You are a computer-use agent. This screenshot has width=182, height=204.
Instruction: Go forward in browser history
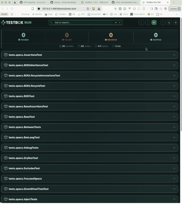pyautogui.click(x=7, y=9)
